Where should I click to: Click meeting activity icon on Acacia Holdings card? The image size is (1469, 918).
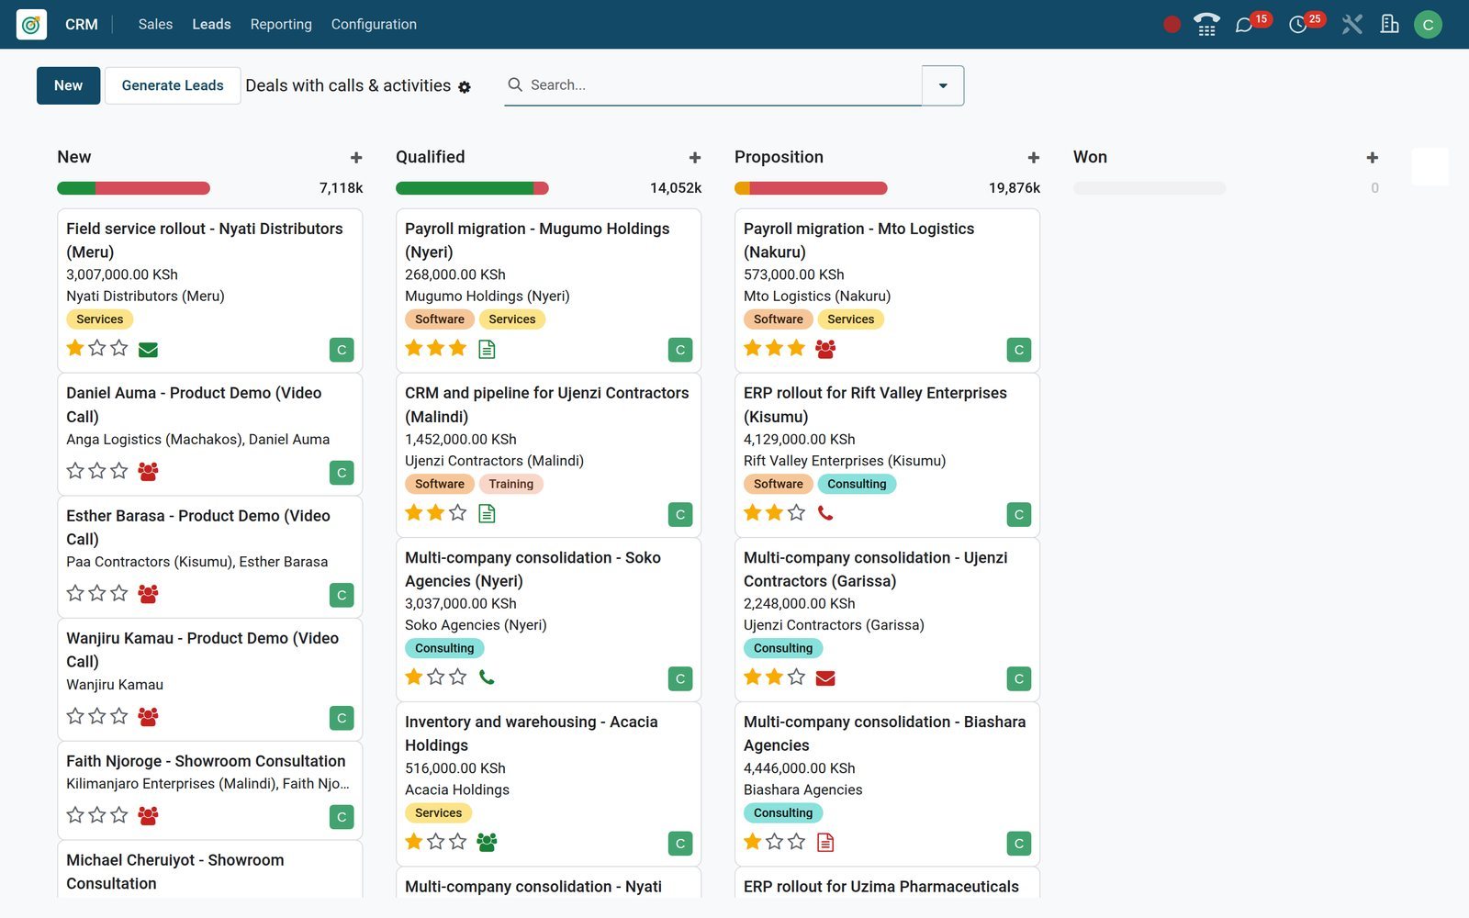tap(487, 842)
